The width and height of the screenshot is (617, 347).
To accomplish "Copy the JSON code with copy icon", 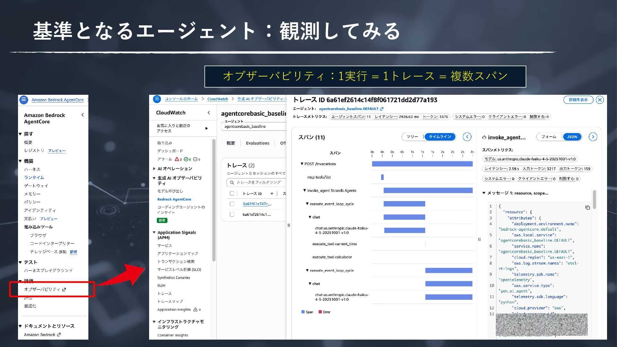I will point(587,208).
